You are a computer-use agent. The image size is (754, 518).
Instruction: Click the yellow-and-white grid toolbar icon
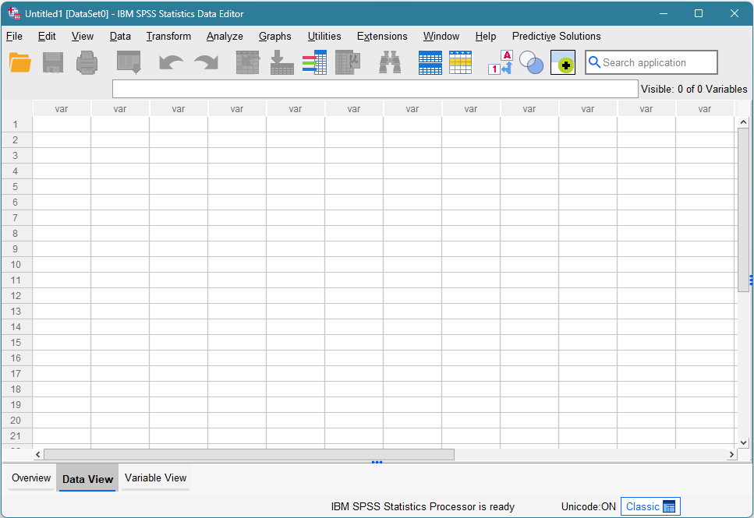tap(460, 62)
